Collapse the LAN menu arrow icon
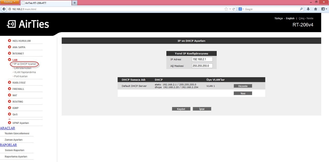The width and height of the screenshot is (329, 162). pyautogui.click(x=10, y=60)
